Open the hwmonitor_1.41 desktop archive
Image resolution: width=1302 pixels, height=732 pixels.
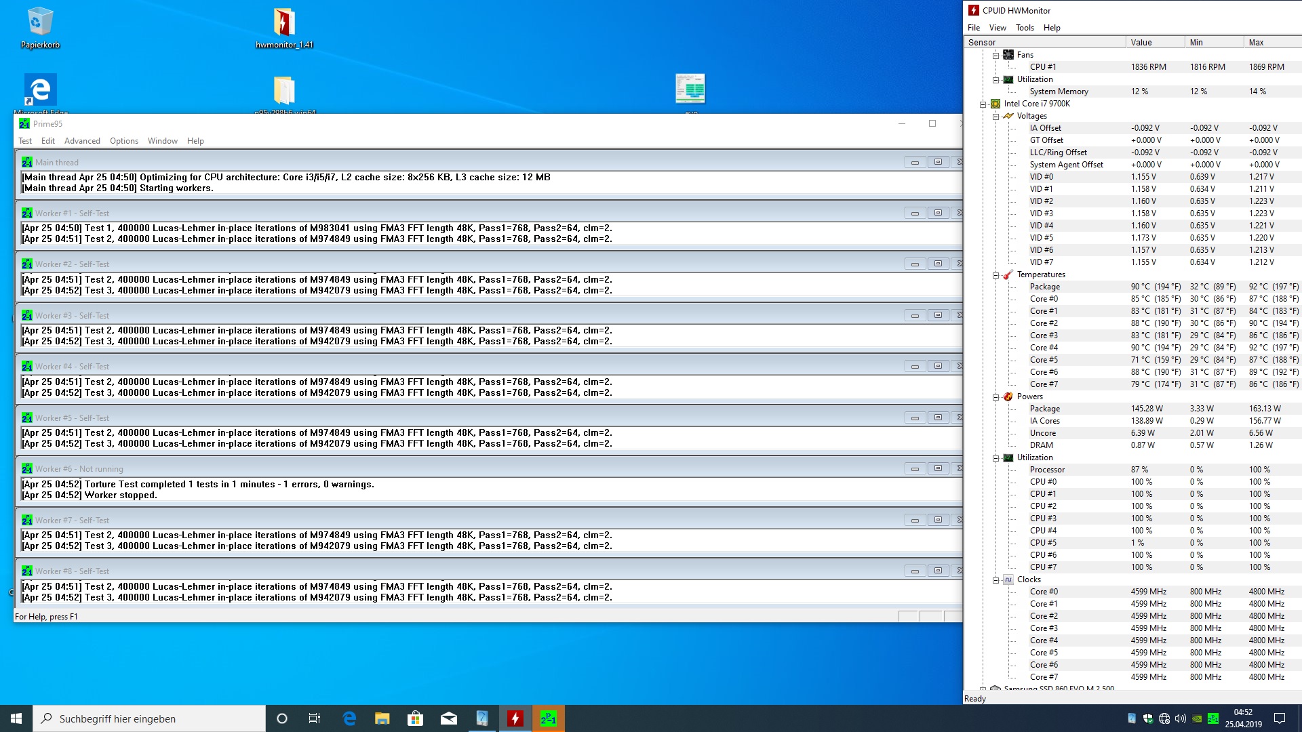(x=284, y=27)
